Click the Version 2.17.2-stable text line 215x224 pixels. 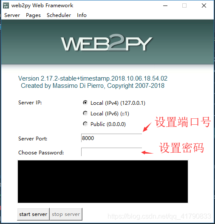pos(93,78)
